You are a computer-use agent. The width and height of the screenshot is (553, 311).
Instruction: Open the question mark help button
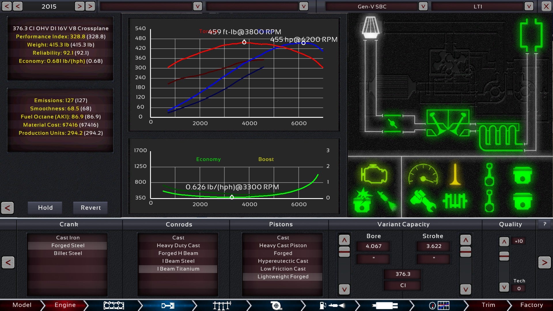pos(544,224)
